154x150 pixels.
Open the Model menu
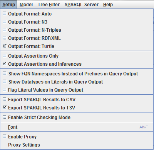(26, 5)
